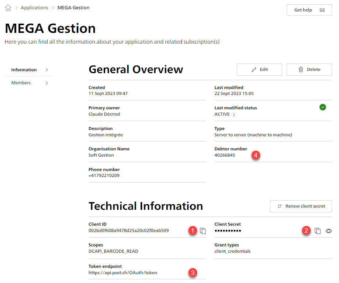Expand Information chevron arrow
The image size is (339, 283).
[47, 70]
